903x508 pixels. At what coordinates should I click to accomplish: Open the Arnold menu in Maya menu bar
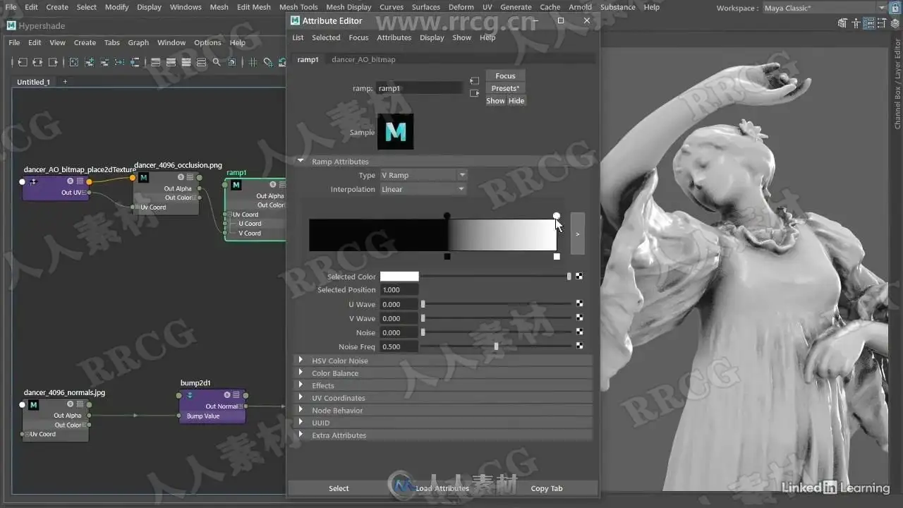(x=581, y=7)
